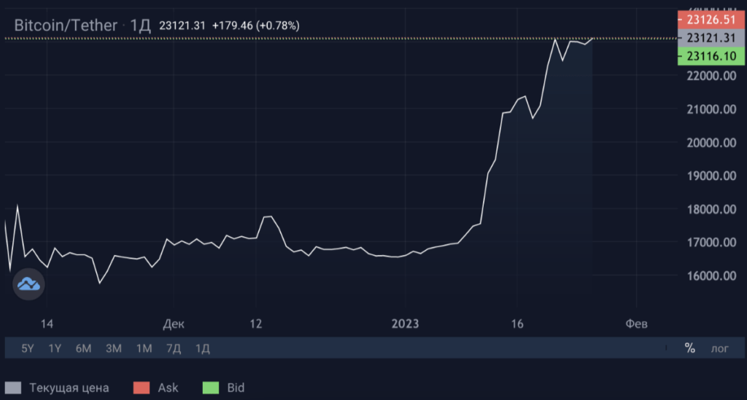Click the 1Д interval label beside title
This screenshot has height=400, width=747.
tap(141, 26)
